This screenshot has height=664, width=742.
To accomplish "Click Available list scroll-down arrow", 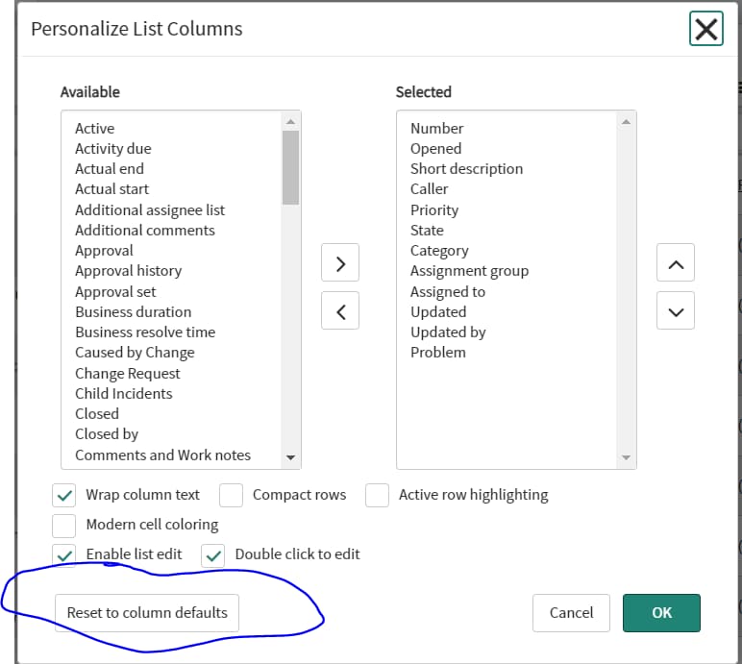I will pyautogui.click(x=290, y=457).
